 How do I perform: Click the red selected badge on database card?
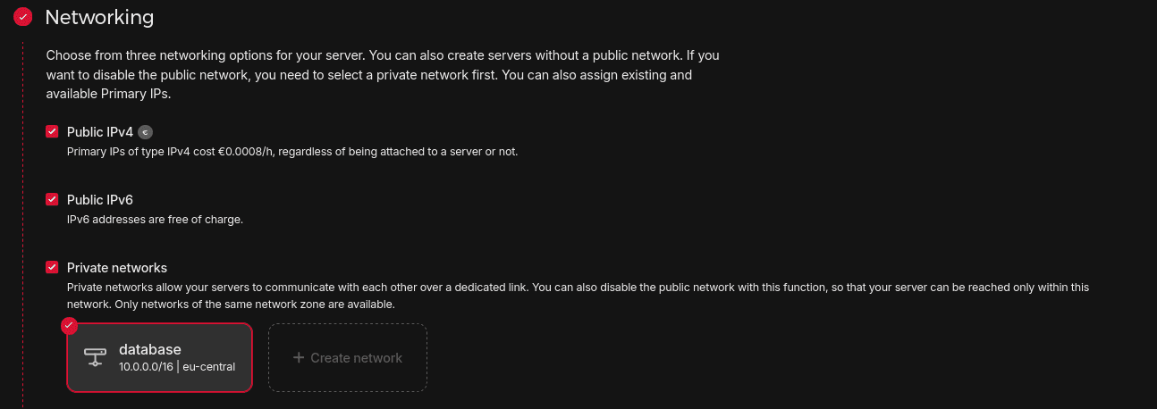pyautogui.click(x=70, y=325)
